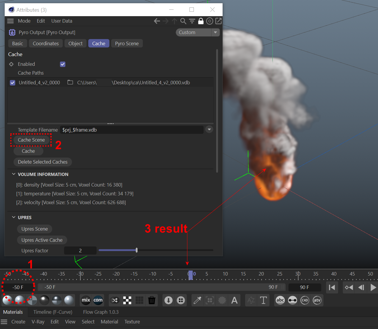Click the shuffle arrows material icon
Image resolution: width=378 pixels, height=329 pixels.
click(115, 300)
